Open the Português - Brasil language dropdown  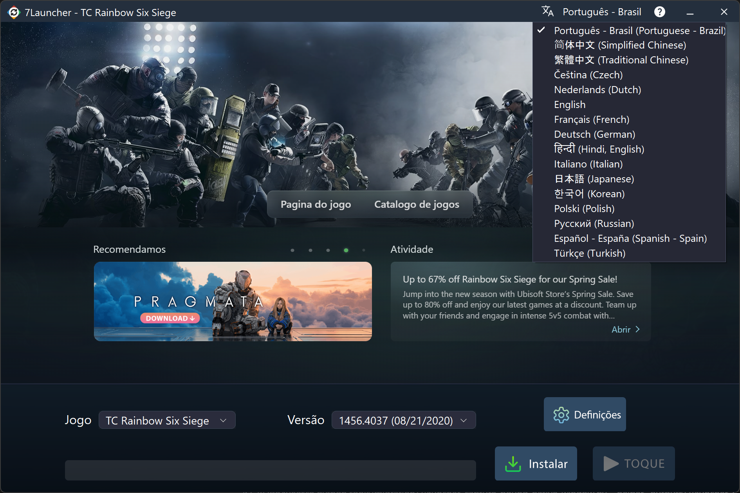tap(602, 12)
